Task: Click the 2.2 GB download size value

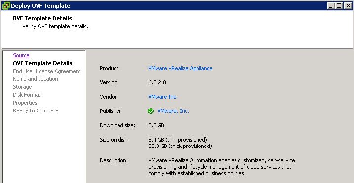Action: (x=156, y=125)
